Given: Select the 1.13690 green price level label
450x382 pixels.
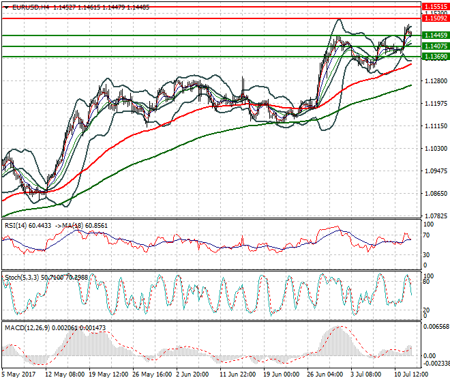Looking at the screenshot, I should (x=436, y=57).
